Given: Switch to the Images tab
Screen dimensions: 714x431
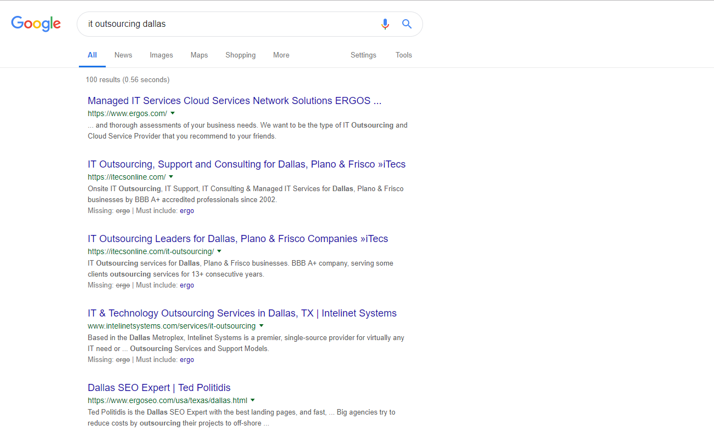Looking at the screenshot, I should 161,55.
